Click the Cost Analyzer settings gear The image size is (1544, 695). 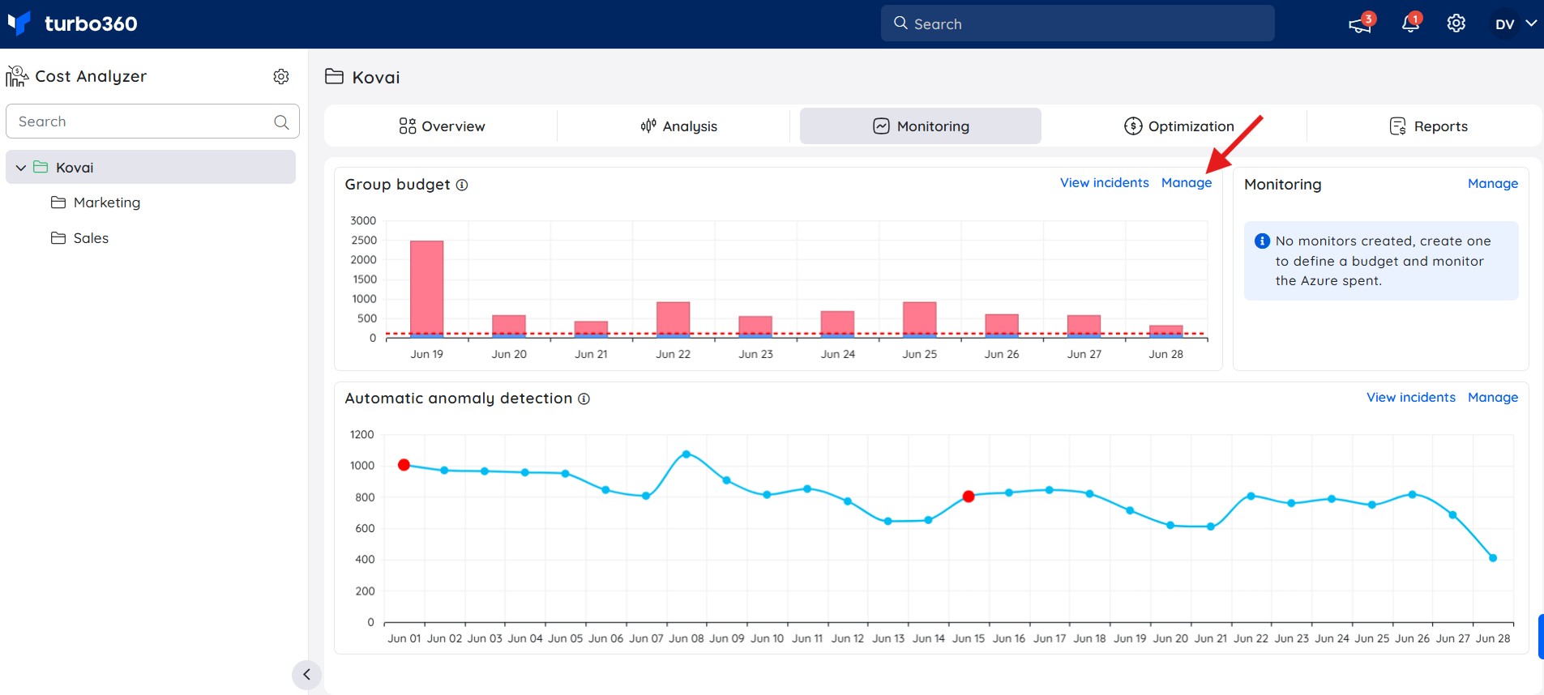click(281, 76)
